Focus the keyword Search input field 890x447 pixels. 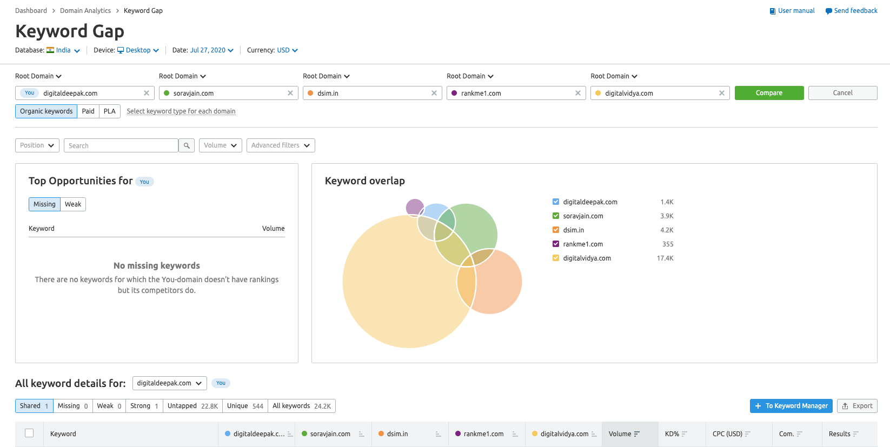click(x=121, y=145)
